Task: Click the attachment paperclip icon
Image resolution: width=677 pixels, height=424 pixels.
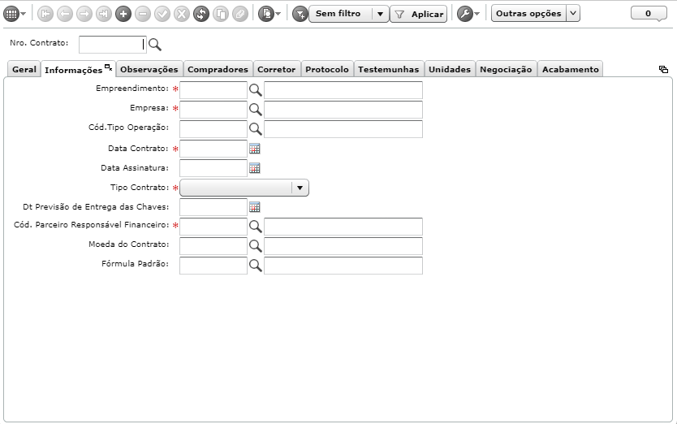Action: pos(240,14)
